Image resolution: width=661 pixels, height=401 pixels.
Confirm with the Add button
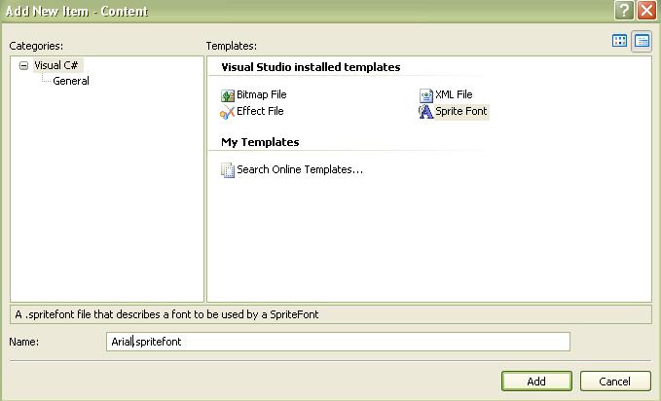click(536, 382)
